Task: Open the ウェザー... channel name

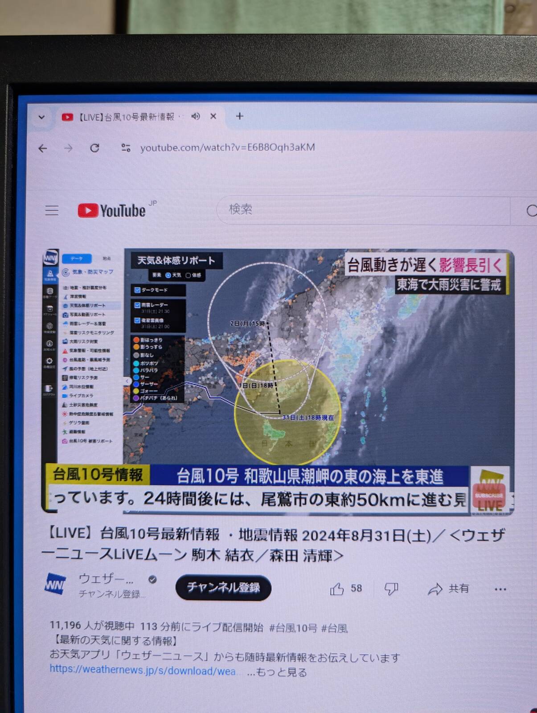Action: (106, 579)
